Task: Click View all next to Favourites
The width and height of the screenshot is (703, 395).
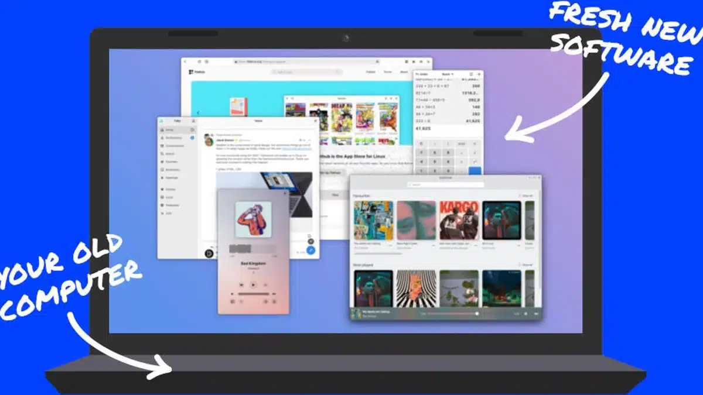Action: coord(527,195)
